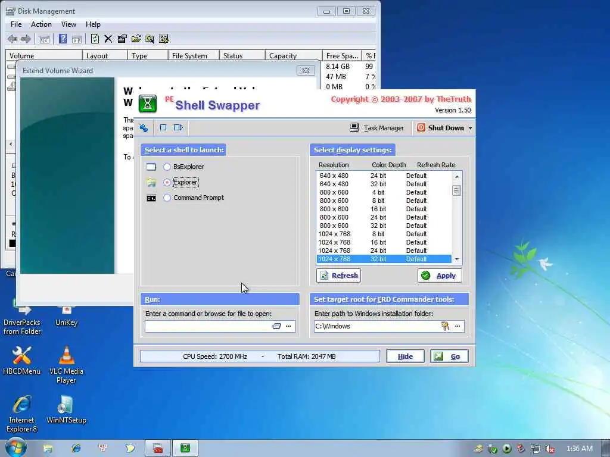610x457 pixels.
Task: Open the View menu in Disk Management
Action: [69, 24]
